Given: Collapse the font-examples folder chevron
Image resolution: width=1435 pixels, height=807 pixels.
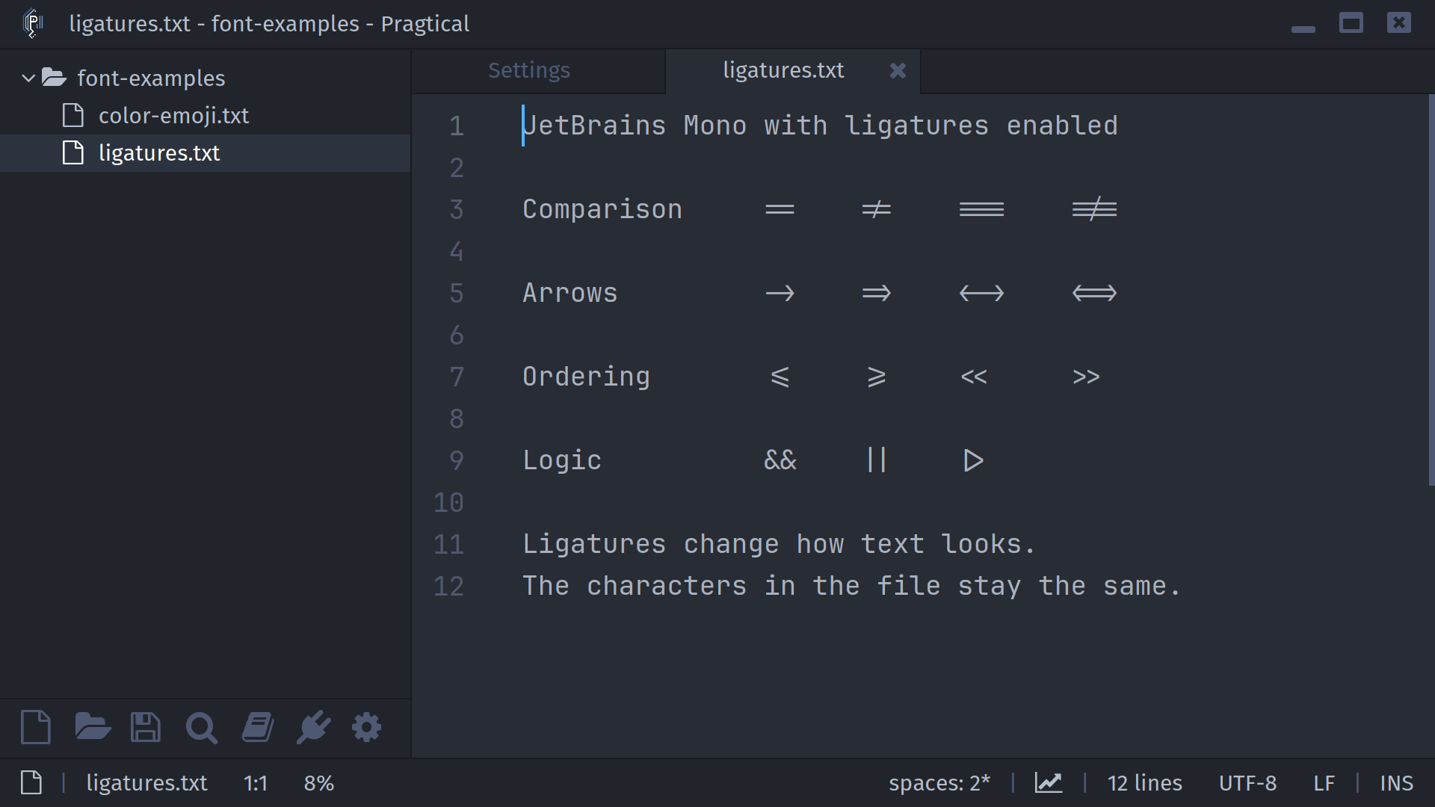Looking at the screenshot, I should pos(28,78).
